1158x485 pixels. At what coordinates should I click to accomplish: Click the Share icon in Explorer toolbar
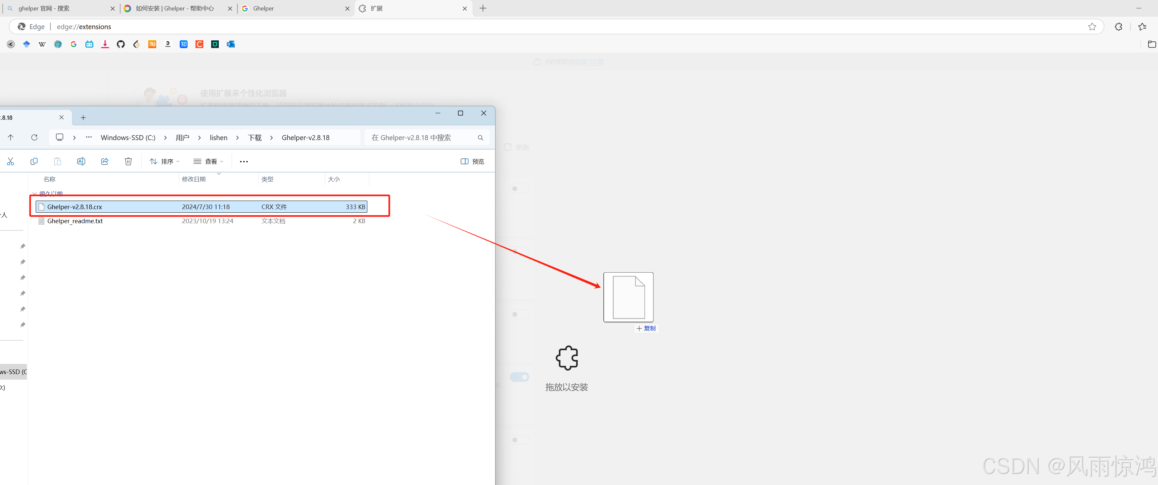pos(105,161)
